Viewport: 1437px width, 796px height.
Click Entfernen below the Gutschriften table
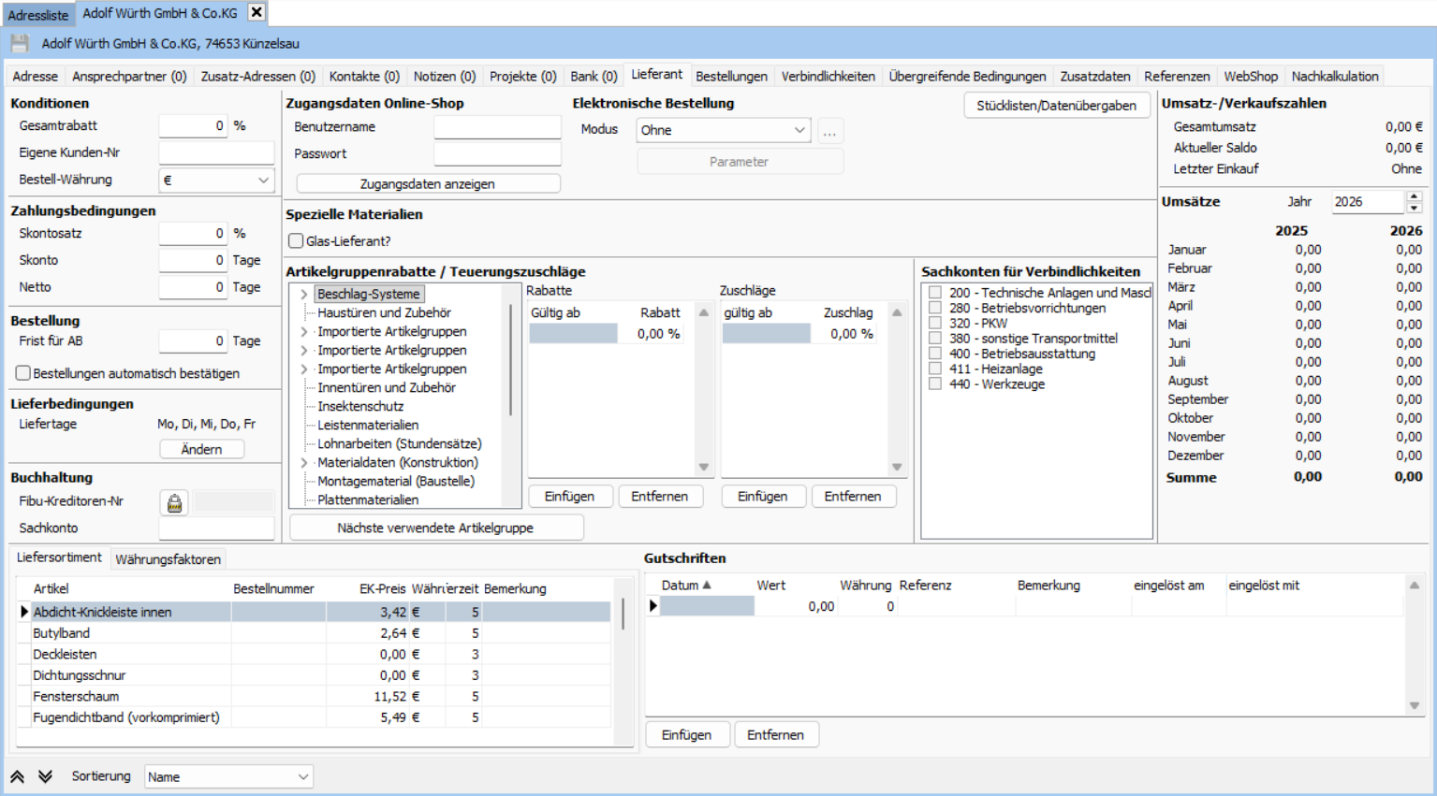[776, 735]
